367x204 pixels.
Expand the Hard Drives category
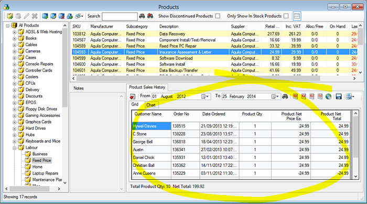coord(15,128)
